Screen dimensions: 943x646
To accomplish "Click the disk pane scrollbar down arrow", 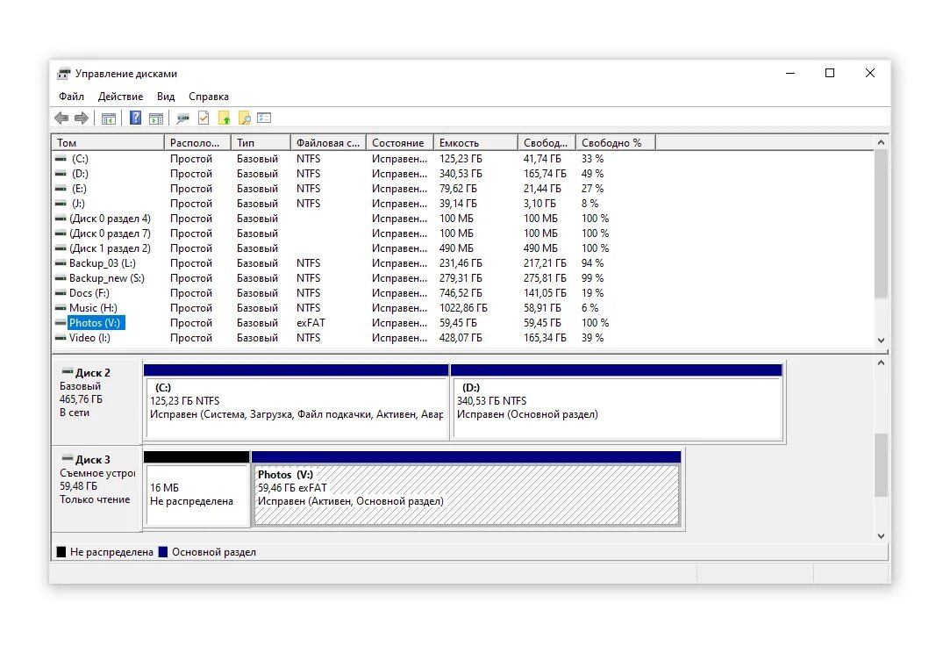I will coord(881,536).
